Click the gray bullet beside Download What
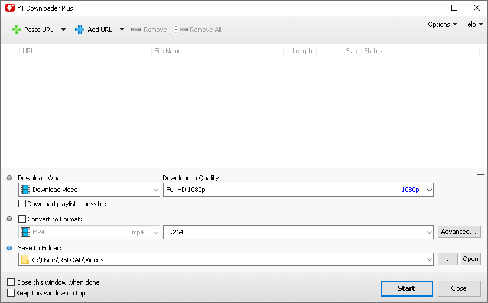Viewport: 488px width, 303px height. pyautogui.click(x=9, y=178)
